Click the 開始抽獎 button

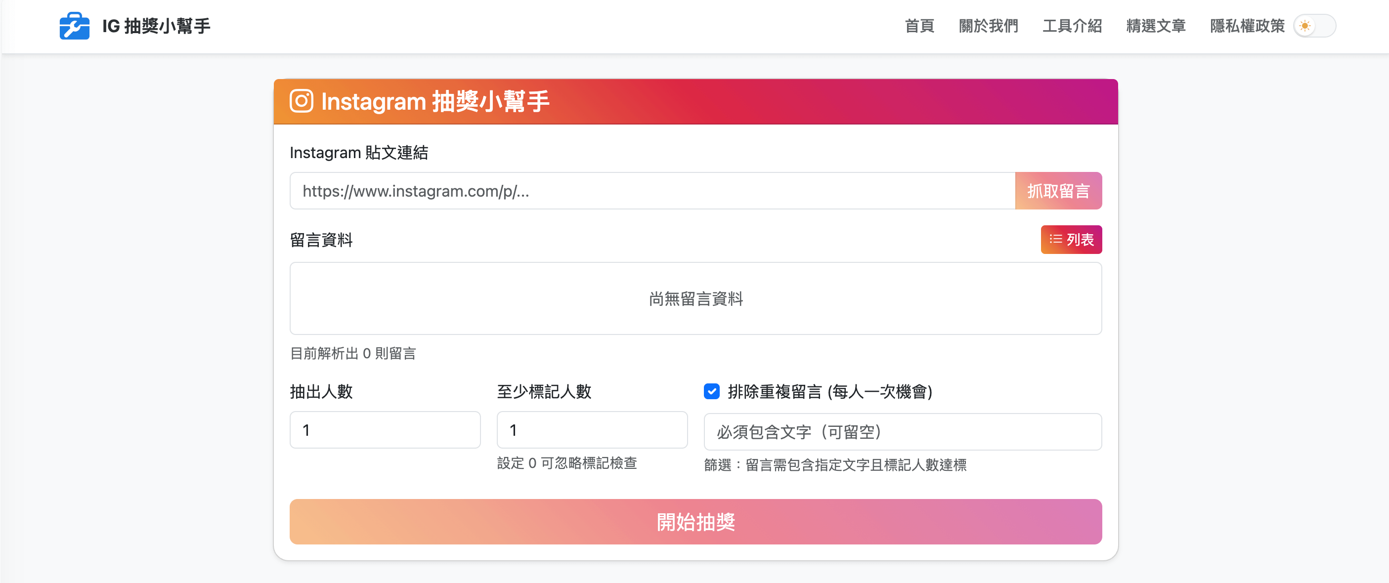695,522
